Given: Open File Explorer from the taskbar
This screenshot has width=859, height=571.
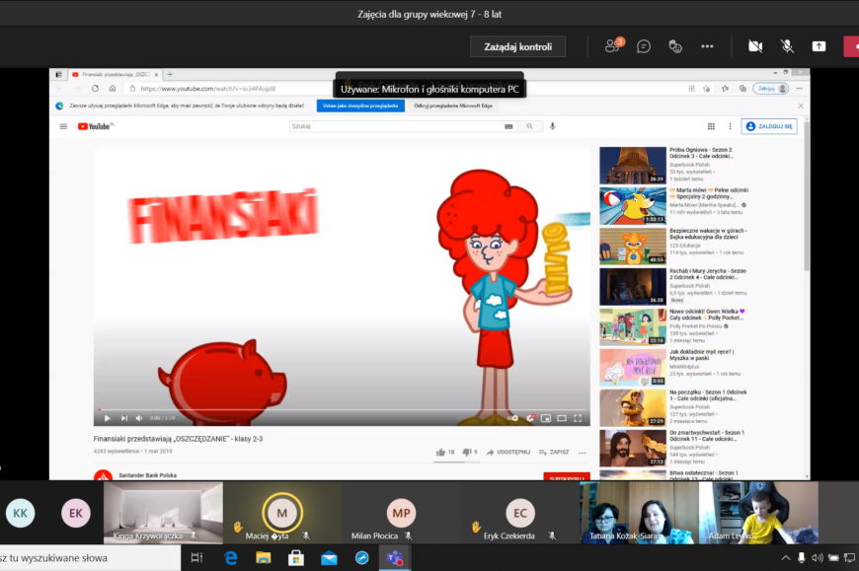Looking at the screenshot, I should tap(264, 558).
